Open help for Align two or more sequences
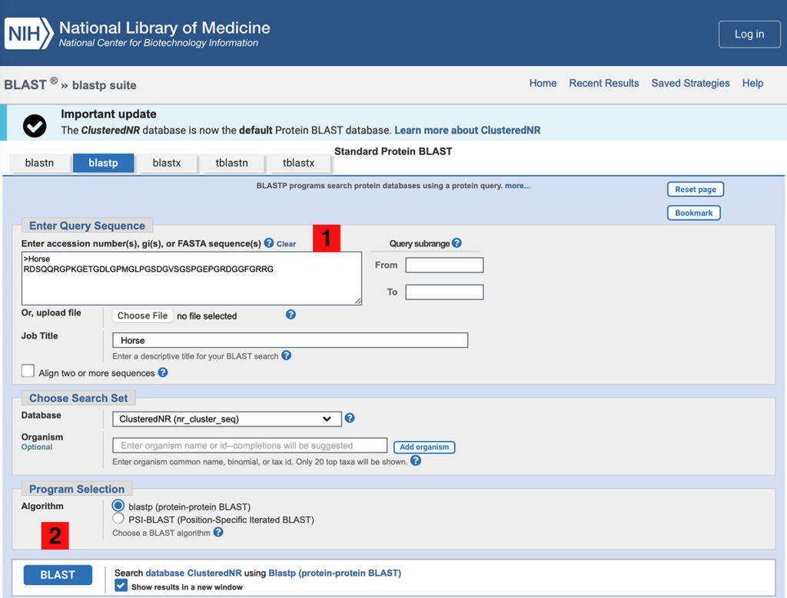 point(163,372)
